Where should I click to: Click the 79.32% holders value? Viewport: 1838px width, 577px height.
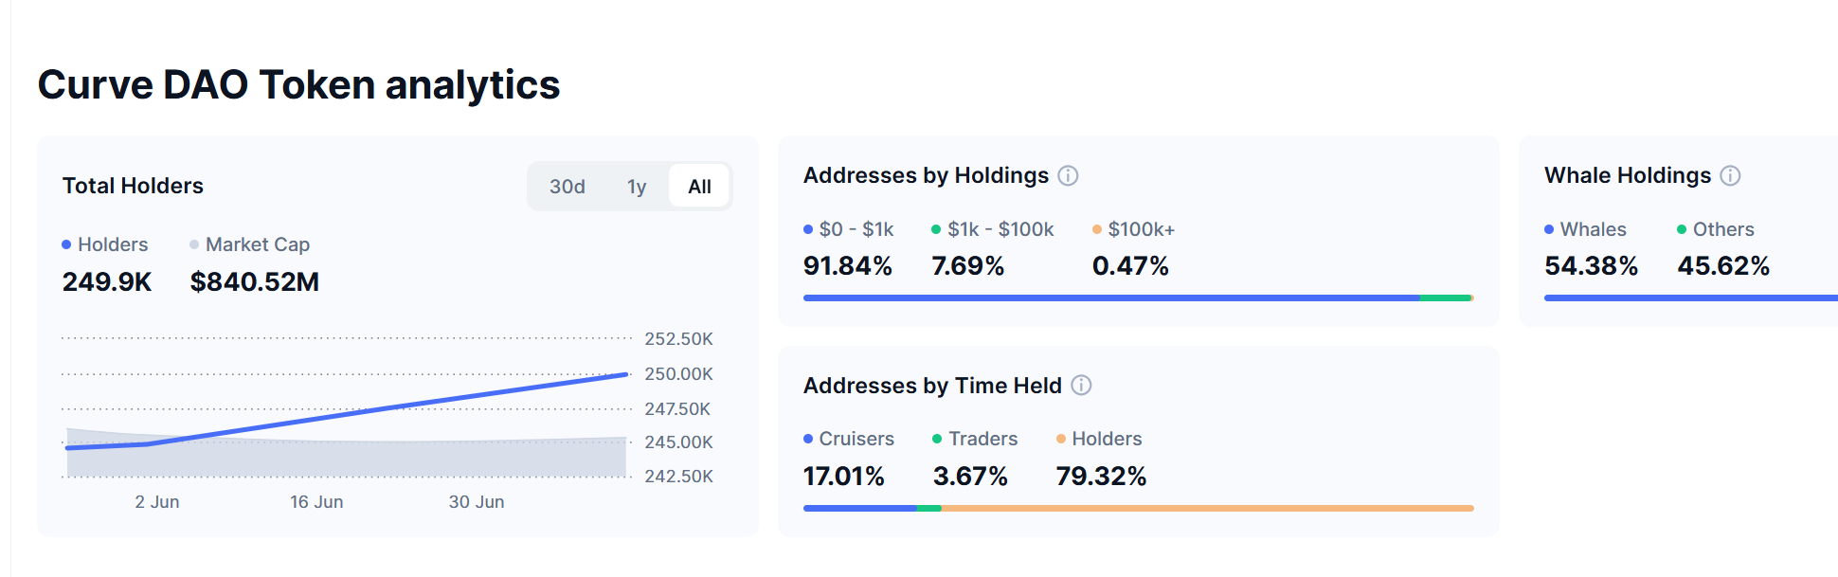[1102, 477]
